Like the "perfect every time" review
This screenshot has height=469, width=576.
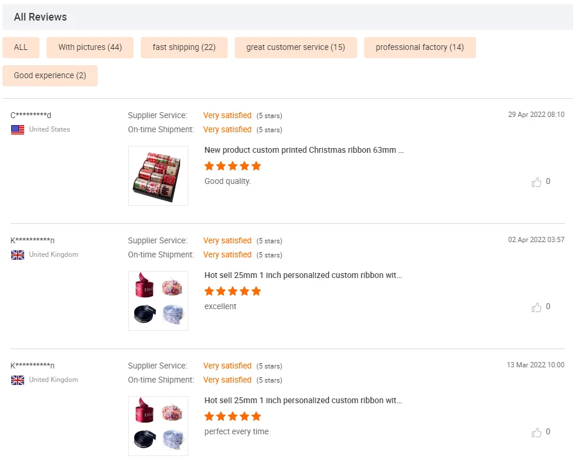[x=536, y=433]
